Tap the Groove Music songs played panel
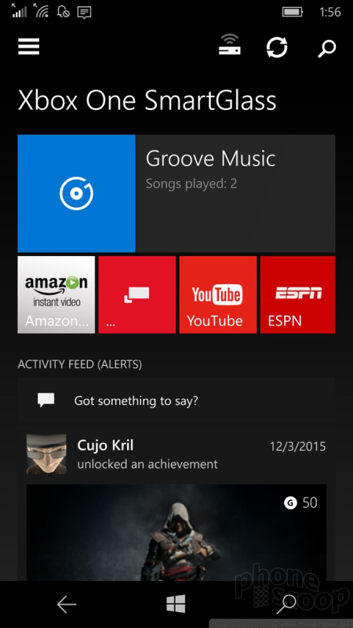Screen dimensions: 353x628 click(x=235, y=193)
